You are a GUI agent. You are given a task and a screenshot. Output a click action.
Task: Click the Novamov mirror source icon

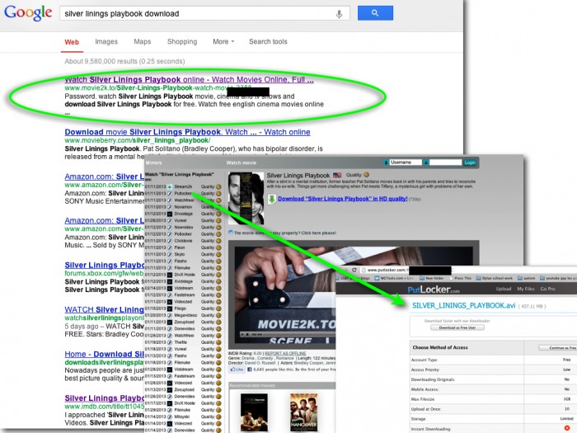170,207
